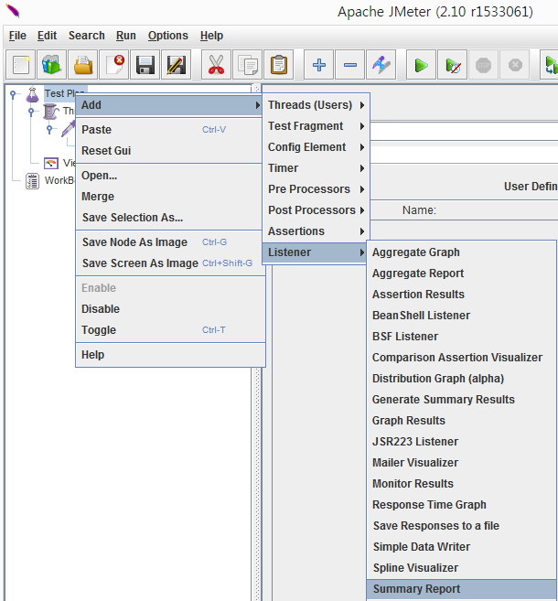Screen dimensions: 558x601
Task: Click the Close test plan icon
Action: [113, 65]
